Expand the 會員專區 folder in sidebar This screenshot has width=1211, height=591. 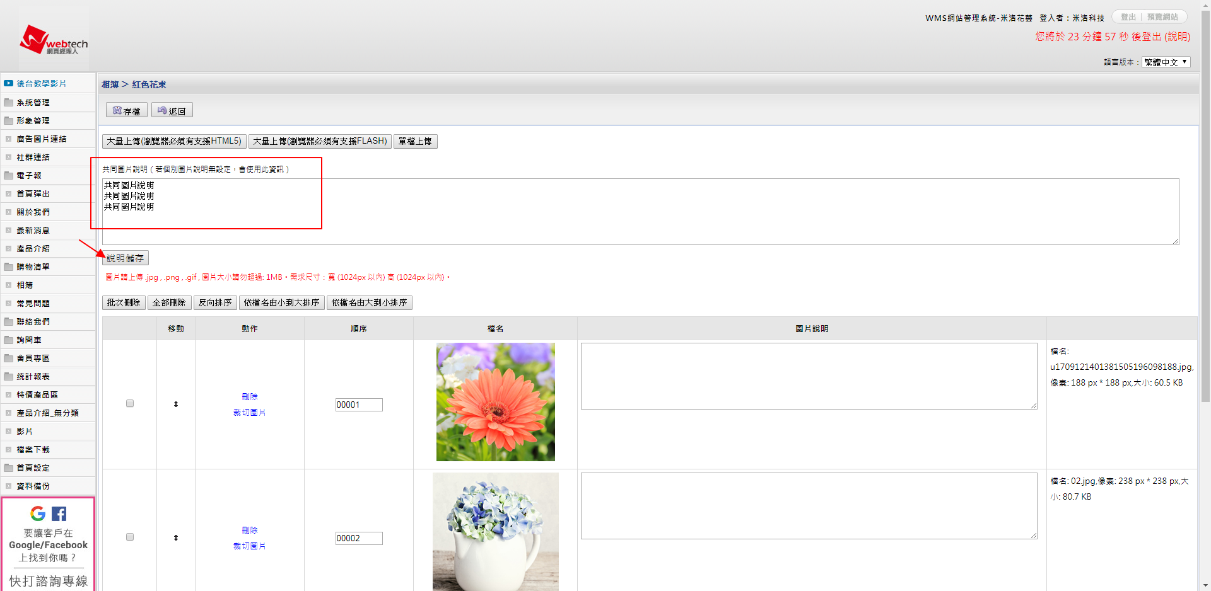click(9, 358)
